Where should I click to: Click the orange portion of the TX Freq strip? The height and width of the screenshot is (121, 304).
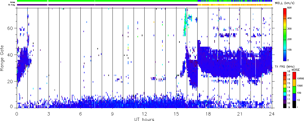pyautogui.click(x=235, y=5)
